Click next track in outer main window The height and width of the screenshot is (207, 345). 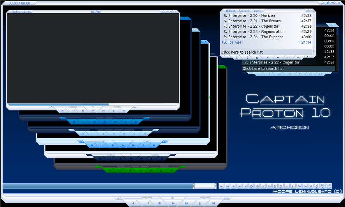(214, 203)
